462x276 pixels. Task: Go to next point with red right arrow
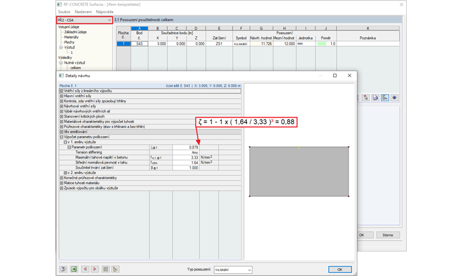pyautogui.click(x=95, y=269)
